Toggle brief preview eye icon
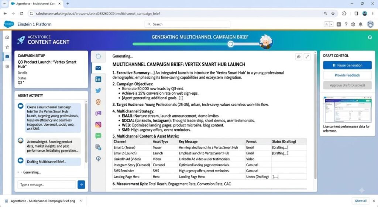This screenshot has width=378, height=213. 299,57
